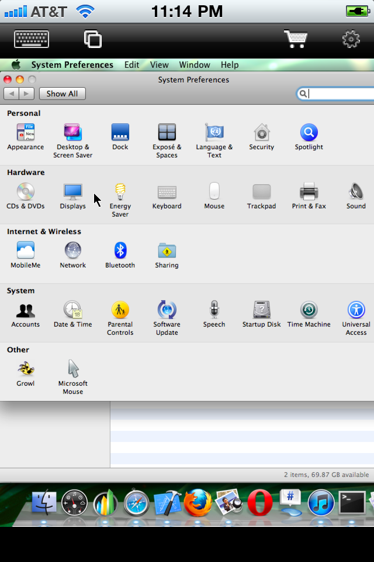Click '2 items, 69.87 GB available' in Finder

tap(327, 475)
